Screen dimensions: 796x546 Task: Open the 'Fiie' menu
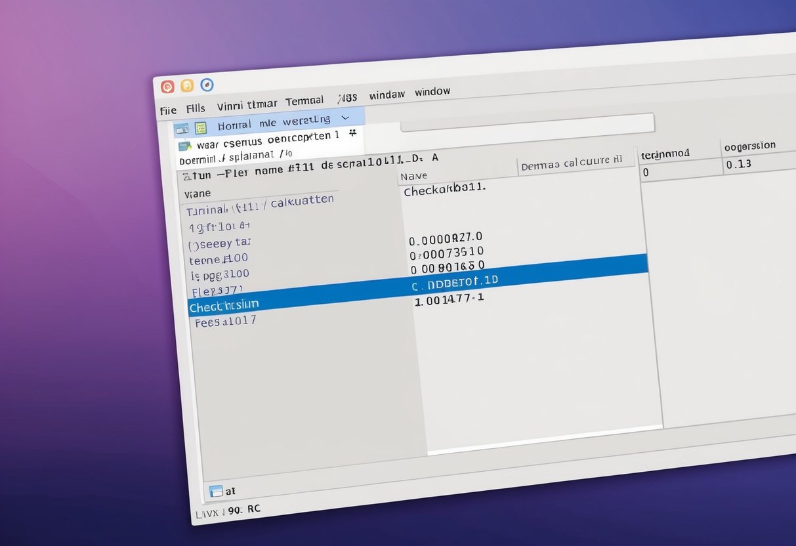click(168, 110)
